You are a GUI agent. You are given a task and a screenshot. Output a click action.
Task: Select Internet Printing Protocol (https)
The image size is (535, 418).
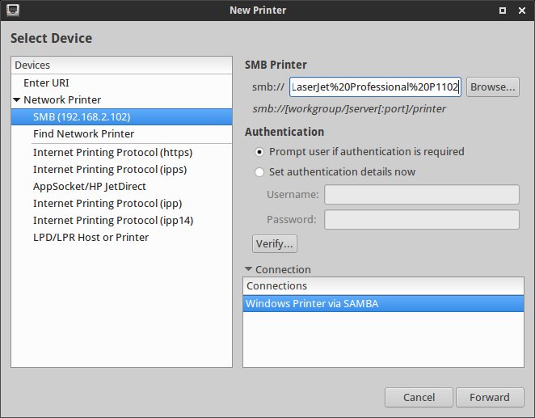tap(112, 152)
